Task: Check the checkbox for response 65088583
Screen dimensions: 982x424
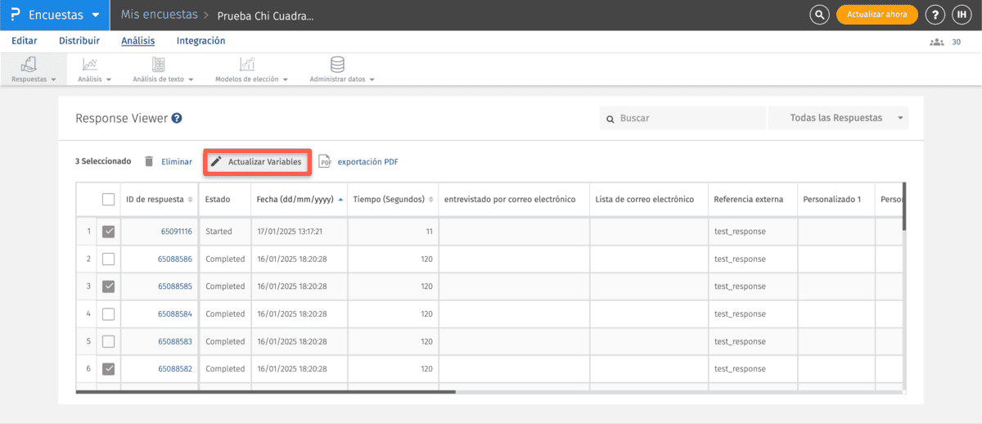Action: tap(108, 341)
